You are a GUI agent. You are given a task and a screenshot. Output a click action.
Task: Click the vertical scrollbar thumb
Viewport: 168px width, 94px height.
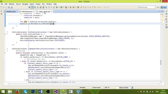[161, 62]
